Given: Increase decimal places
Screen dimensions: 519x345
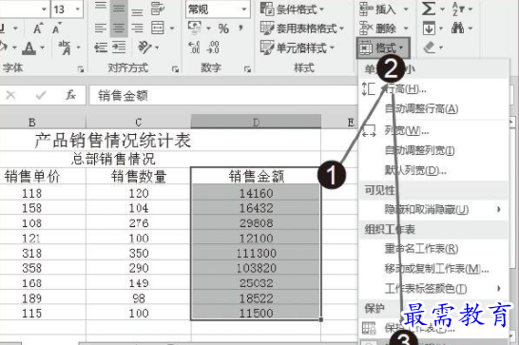Looking at the screenshot, I should tap(194, 48).
